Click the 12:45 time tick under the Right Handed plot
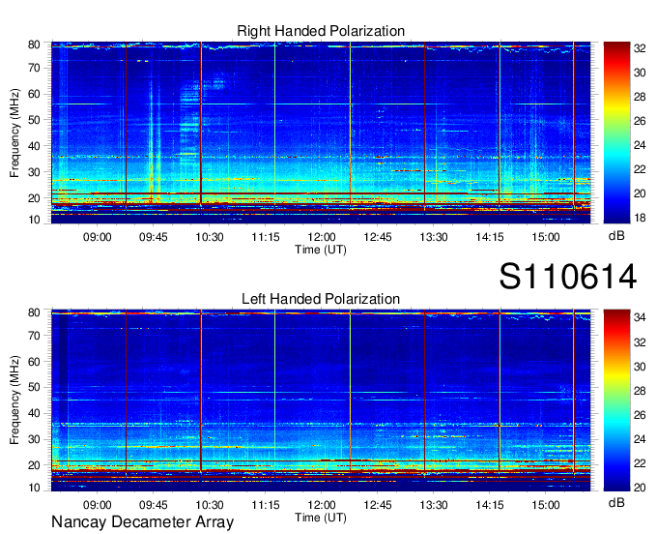Viewport: 657px width, 534px height. click(x=378, y=237)
